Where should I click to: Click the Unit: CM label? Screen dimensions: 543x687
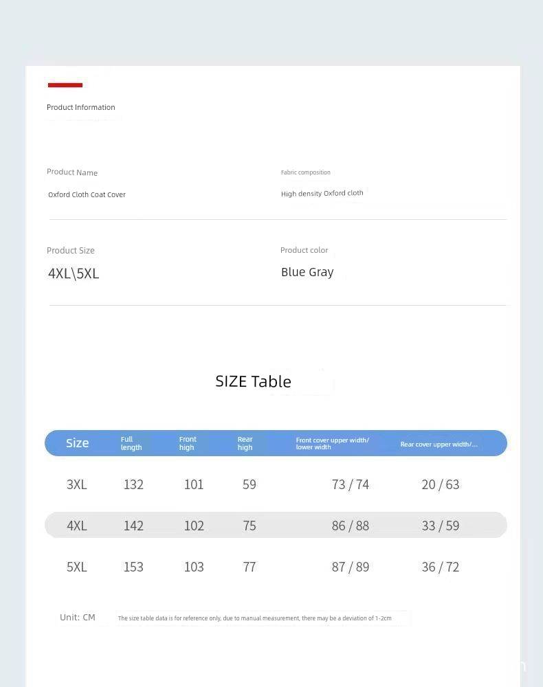click(78, 618)
